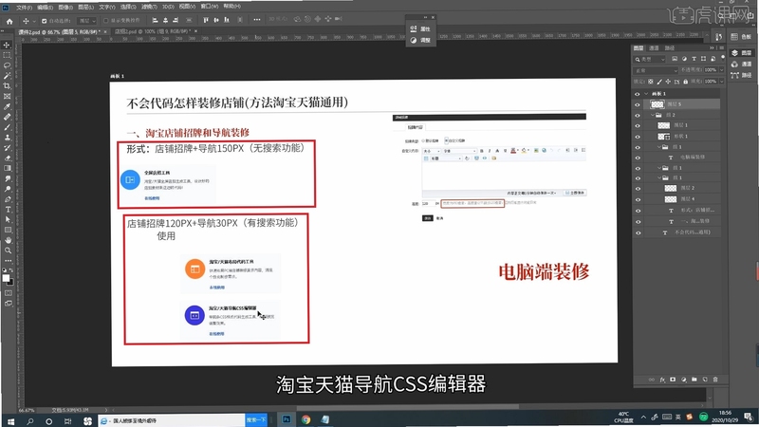The height and width of the screenshot is (427, 759).
Task: Open the 调整 adjustments floating panel
Action: 420,40
